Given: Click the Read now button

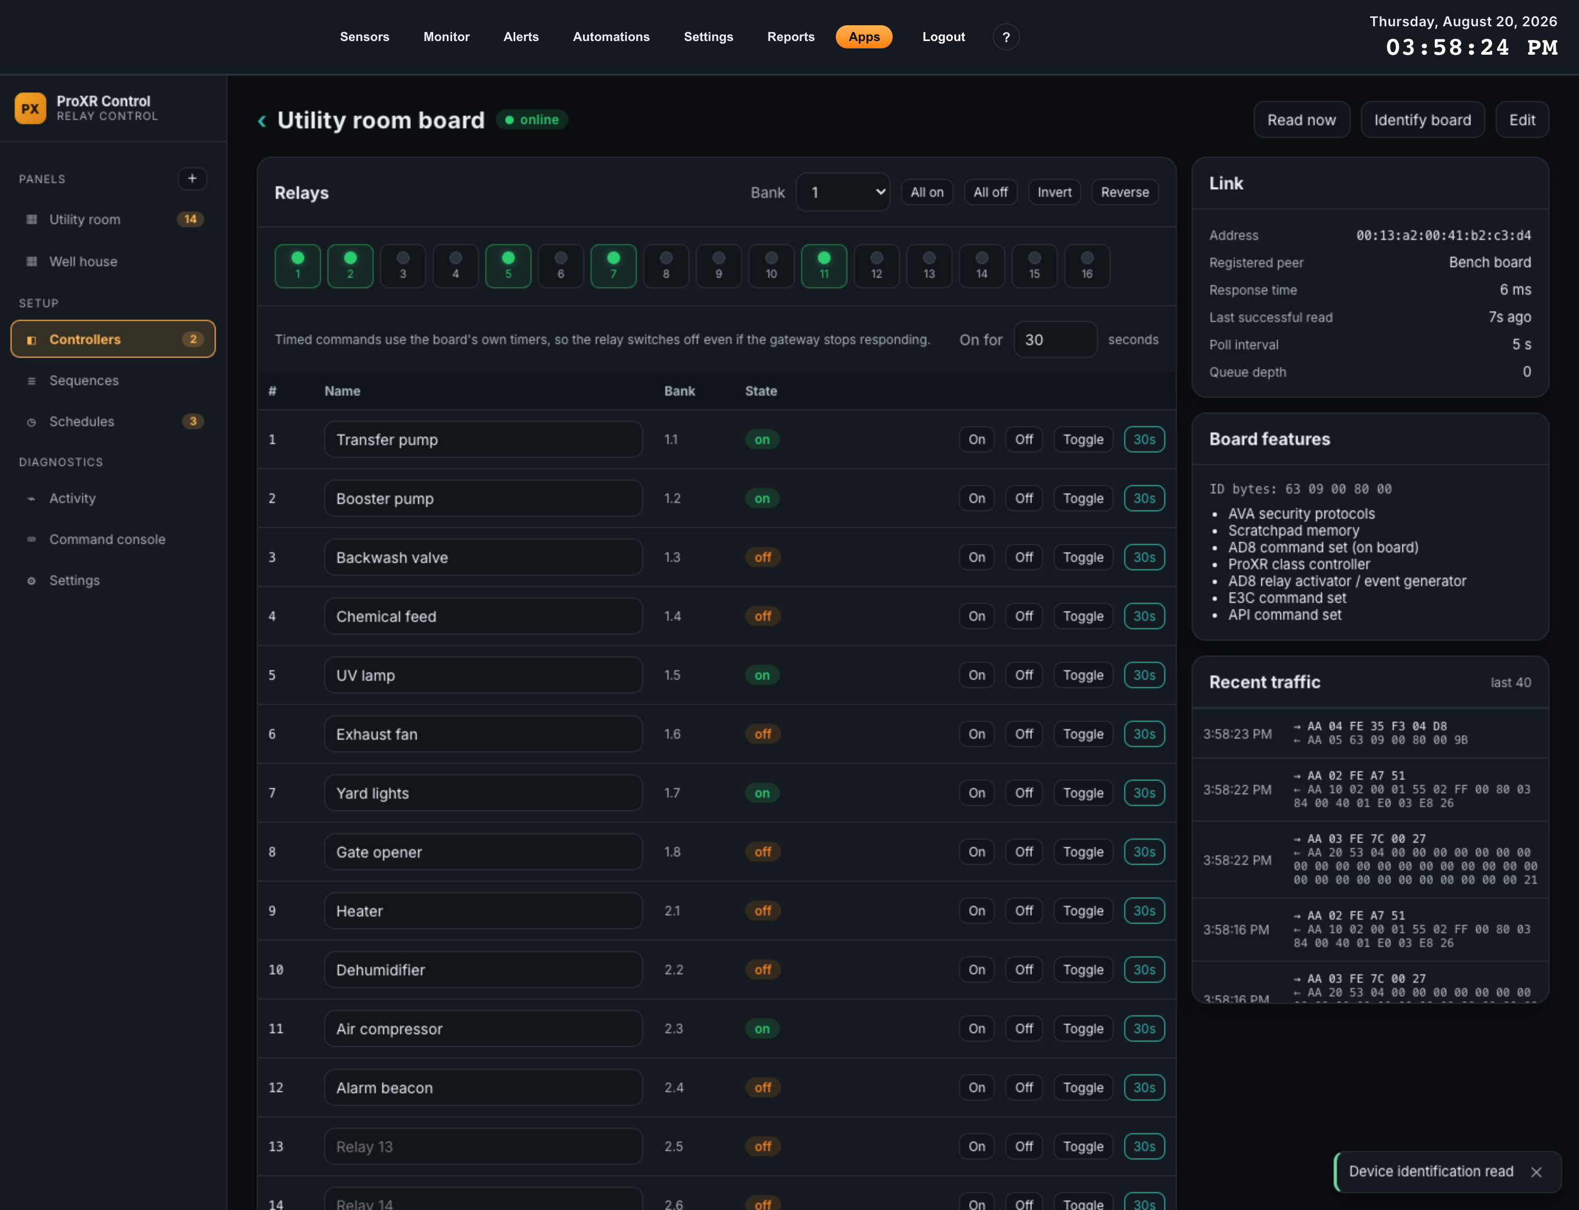Looking at the screenshot, I should [1302, 119].
